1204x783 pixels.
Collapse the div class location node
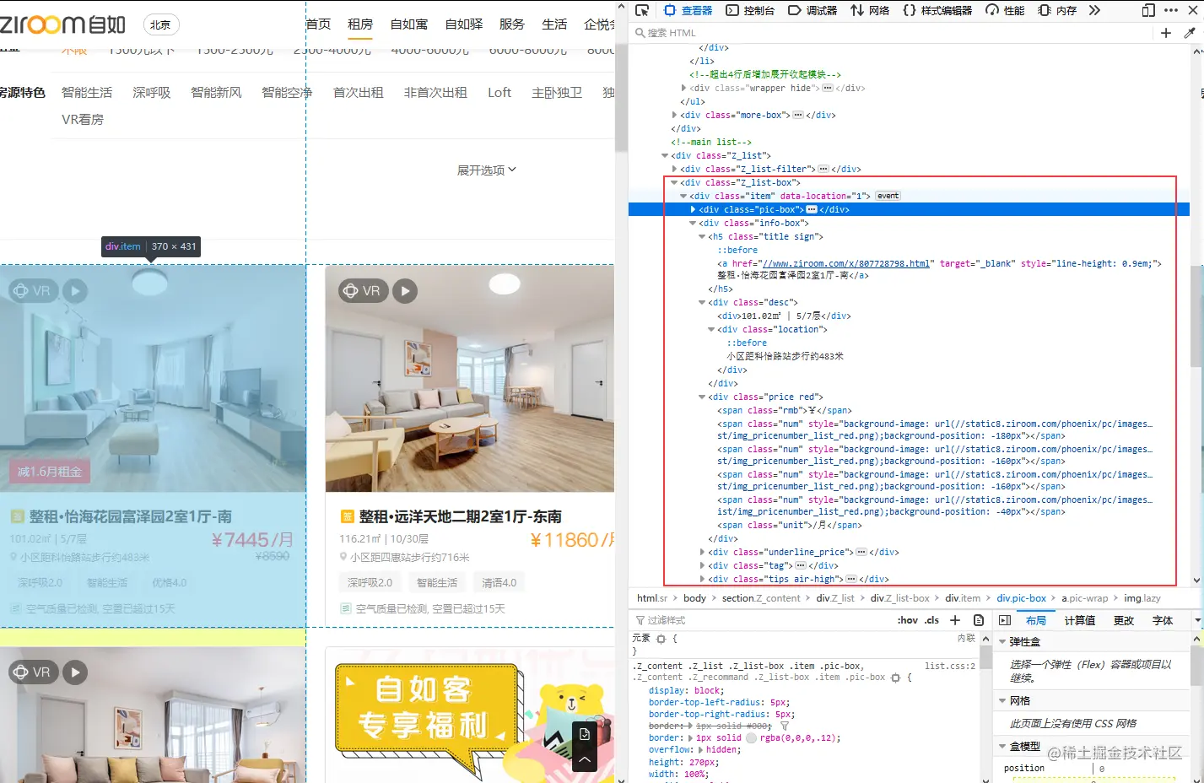point(711,329)
